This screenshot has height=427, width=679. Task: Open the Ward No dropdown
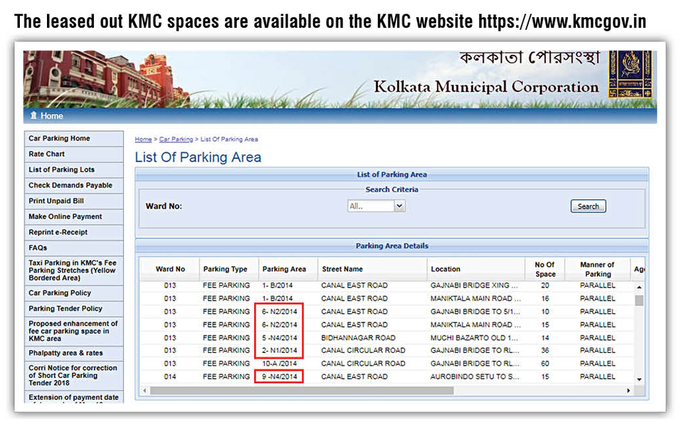pos(377,206)
